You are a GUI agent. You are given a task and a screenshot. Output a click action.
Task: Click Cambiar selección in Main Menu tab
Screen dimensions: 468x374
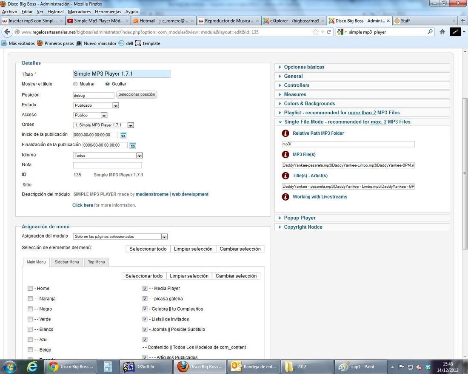(x=236, y=276)
